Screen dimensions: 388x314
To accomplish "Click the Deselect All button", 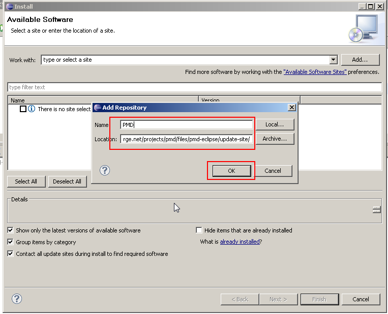I will click(x=67, y=181).
